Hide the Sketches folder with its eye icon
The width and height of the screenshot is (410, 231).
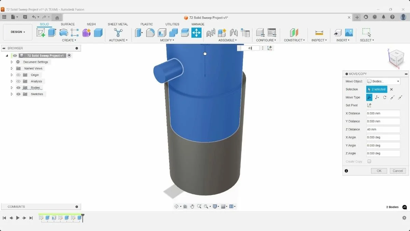tap(18, 94)
